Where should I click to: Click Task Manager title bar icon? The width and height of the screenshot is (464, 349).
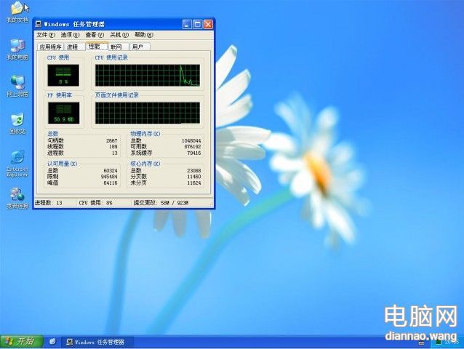[x=39, y=24]
